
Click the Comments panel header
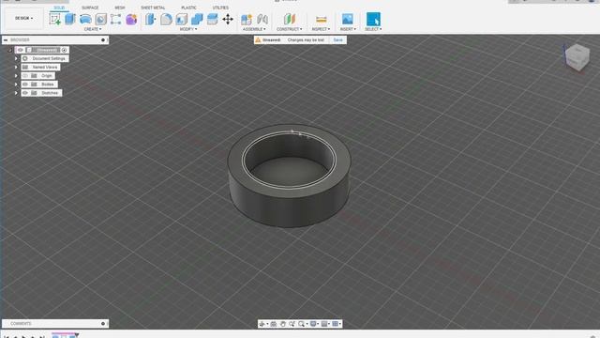click(55, 324)
